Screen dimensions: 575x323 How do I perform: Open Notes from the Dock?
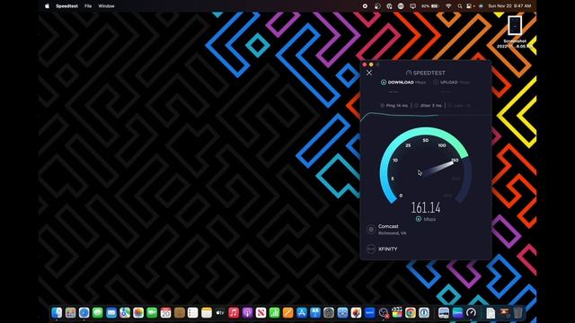pos(207,313)
